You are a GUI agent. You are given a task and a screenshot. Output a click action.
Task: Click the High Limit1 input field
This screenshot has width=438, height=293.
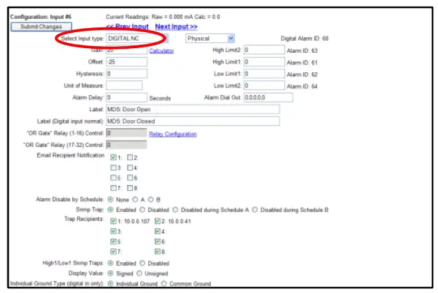pyautogui.click(x=264, y=62)
